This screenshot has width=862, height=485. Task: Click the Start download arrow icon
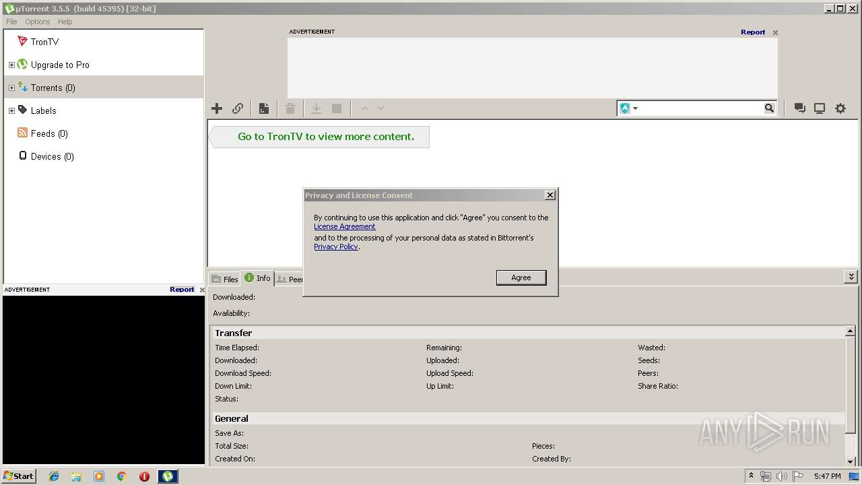(x=316, y=108)
